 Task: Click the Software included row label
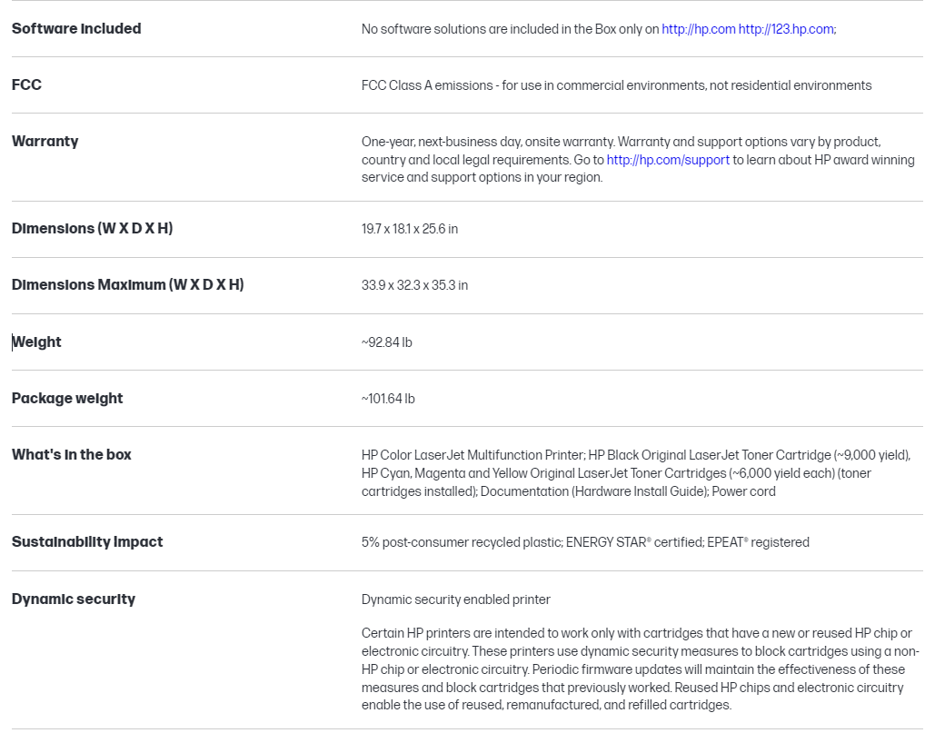click(76, 29)
